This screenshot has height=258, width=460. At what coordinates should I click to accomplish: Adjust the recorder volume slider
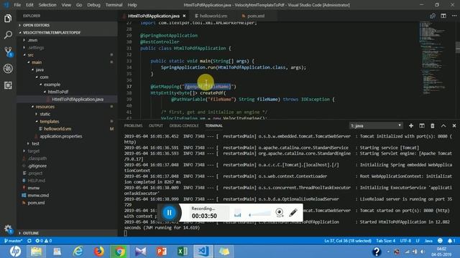(259, 215)
